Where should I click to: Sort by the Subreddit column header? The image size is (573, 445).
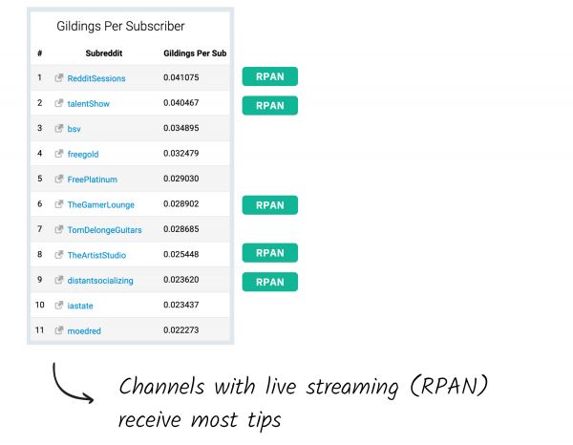[104, 53]
